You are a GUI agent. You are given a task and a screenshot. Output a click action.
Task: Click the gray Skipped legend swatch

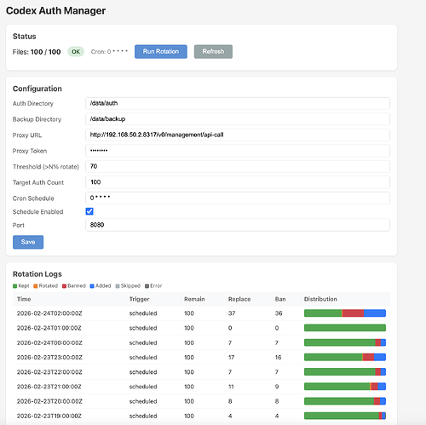coord(118,286)
